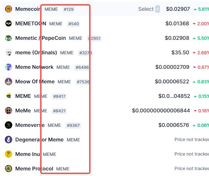
Task: Click the Select enter-key button
Action: click(x=157, y=9)
